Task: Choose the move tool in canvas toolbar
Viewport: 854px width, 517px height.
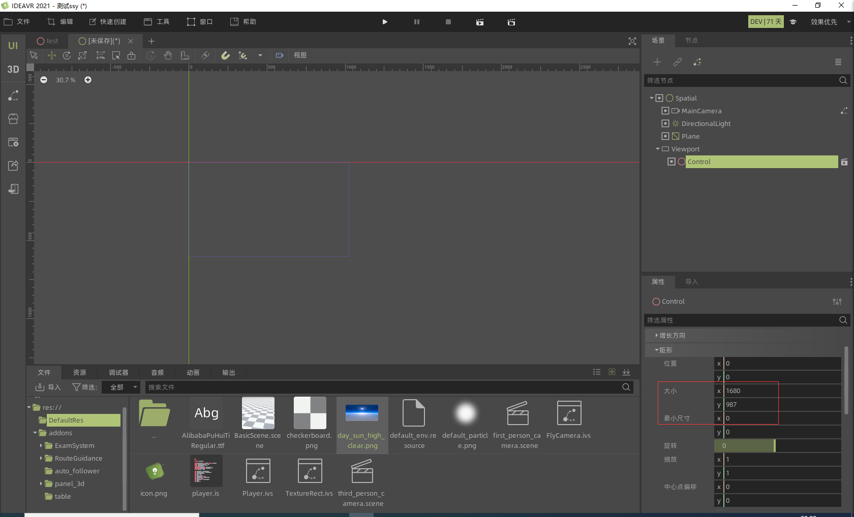Action: click(51, 55)
